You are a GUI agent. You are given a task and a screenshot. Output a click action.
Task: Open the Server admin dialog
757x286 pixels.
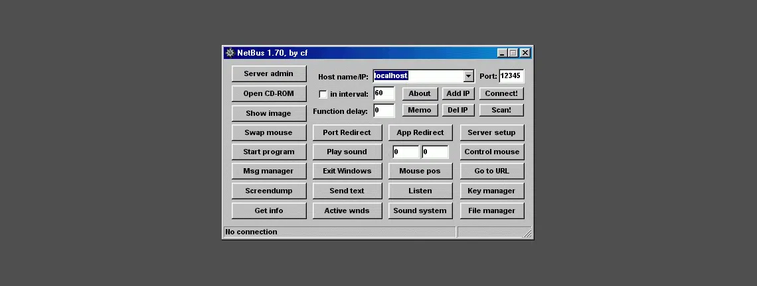(x=269, y=73)
